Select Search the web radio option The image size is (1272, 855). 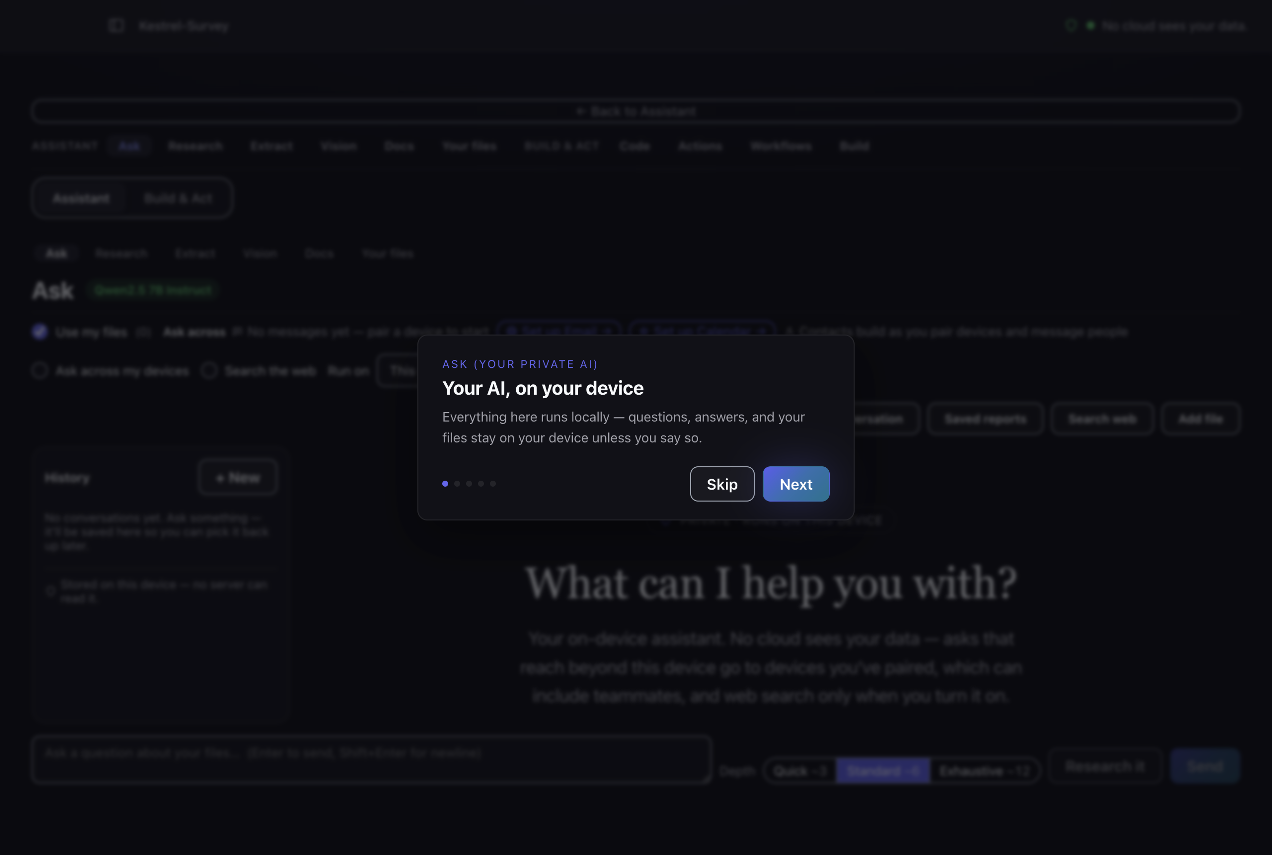tap(209, 371)
